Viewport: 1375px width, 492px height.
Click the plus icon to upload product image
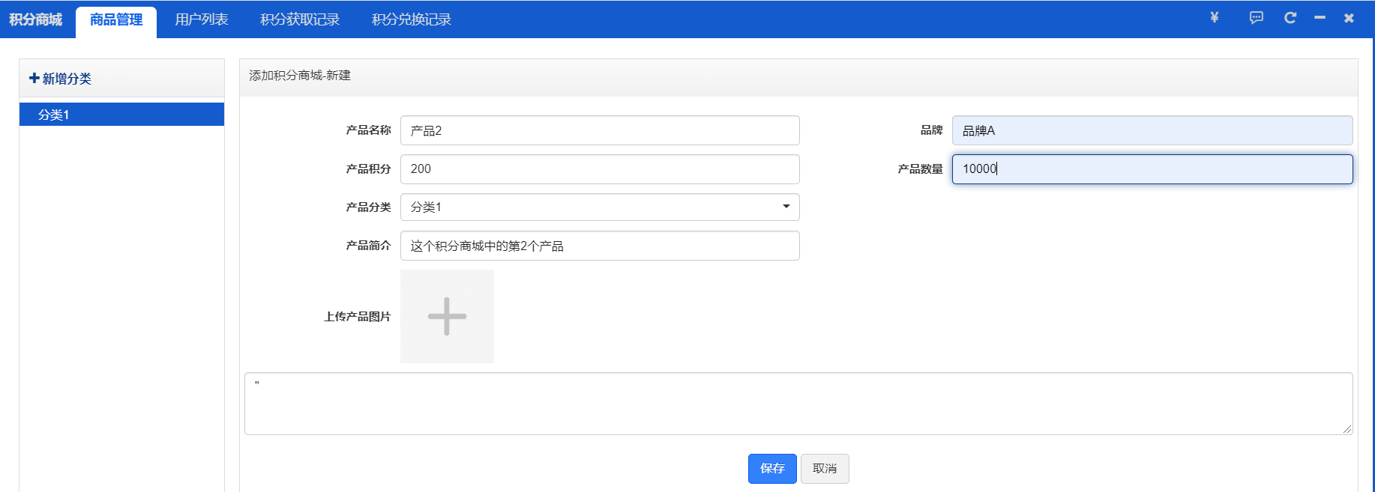coord(447,316)
